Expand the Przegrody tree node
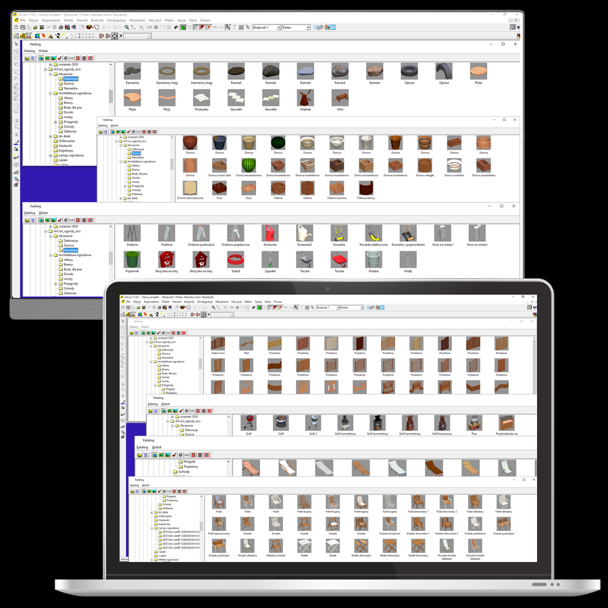 [55, 122]
